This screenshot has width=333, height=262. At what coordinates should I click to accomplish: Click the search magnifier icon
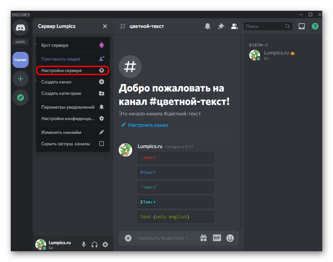click(x=287, y=26)
